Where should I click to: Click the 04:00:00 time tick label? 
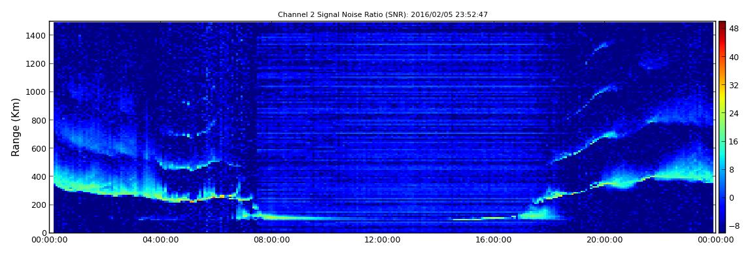click(x=161, y=240)
